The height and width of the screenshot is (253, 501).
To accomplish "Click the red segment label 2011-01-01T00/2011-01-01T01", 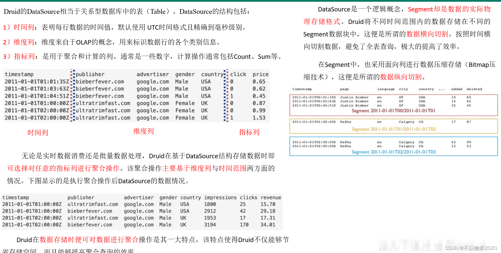I will 393,111.
